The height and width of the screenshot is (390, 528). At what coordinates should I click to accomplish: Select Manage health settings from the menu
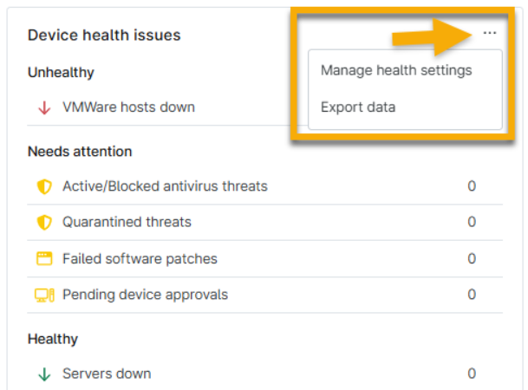tap(396, 70)
